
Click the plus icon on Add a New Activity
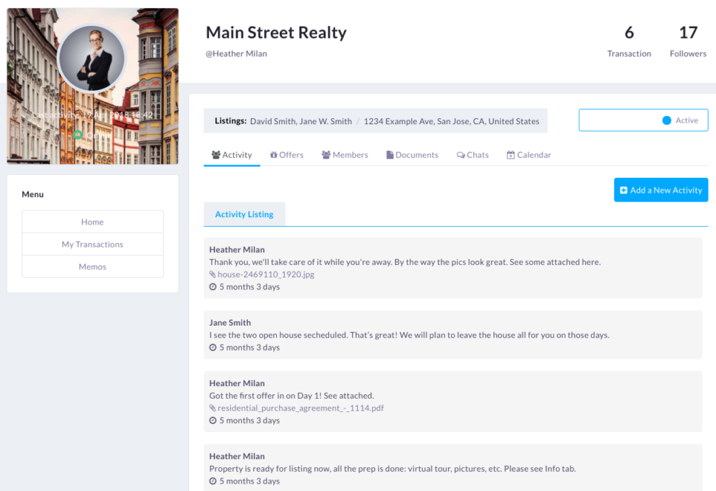click(x=623, y=190)
